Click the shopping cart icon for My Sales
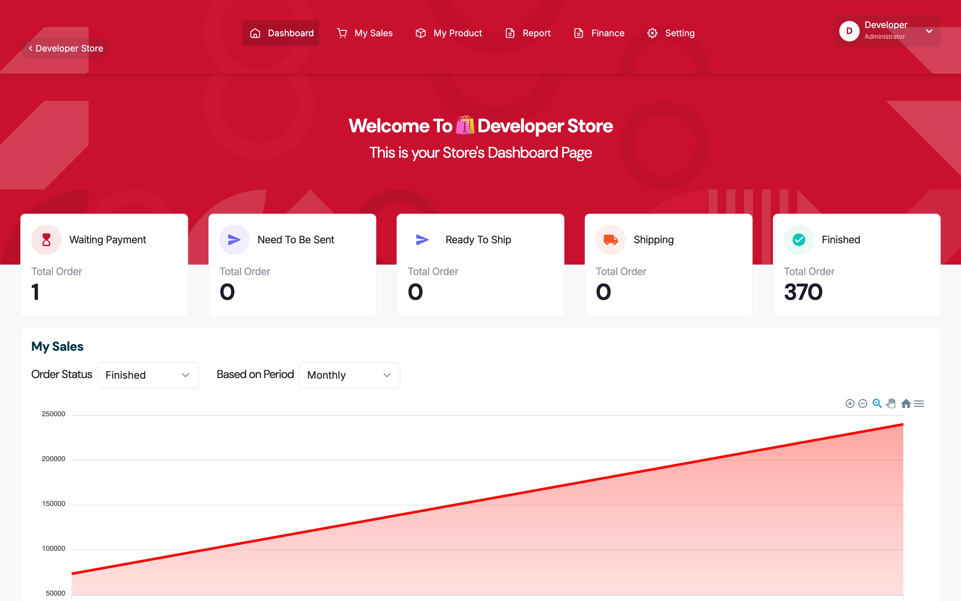Image resolution: width=961 pixels, height=601 pixels. point(342,33)
